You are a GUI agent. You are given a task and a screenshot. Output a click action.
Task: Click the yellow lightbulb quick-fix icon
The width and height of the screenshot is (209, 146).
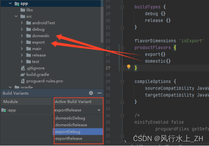[129, 67]
